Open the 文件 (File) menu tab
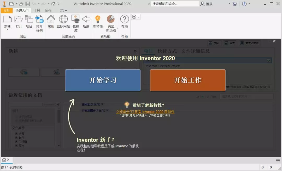The height and width of the screenshot is (171, 282). [7, 11]
